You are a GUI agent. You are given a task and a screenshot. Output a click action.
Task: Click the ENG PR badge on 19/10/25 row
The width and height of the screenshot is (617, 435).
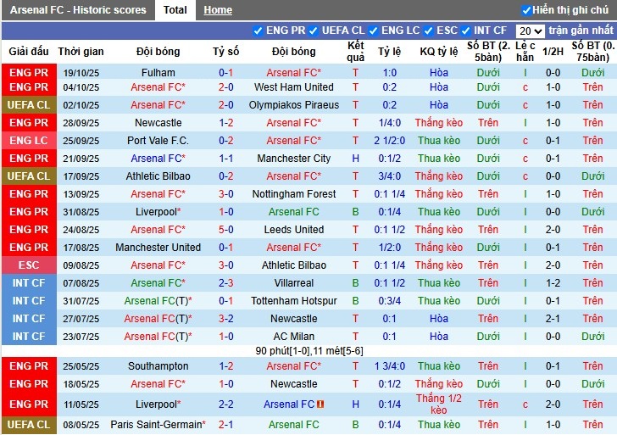(29, 73)
